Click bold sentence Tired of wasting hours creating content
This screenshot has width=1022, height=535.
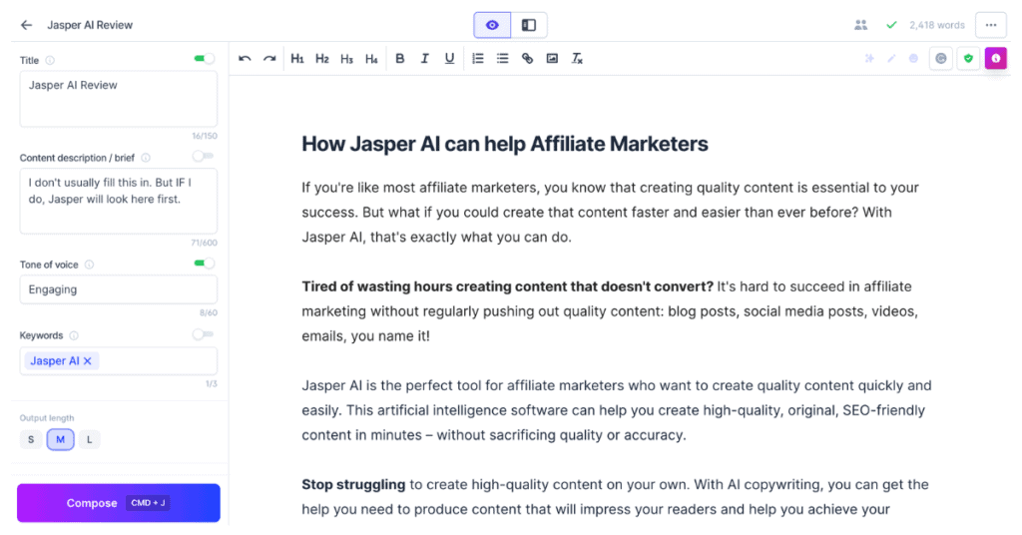(507, 286)
